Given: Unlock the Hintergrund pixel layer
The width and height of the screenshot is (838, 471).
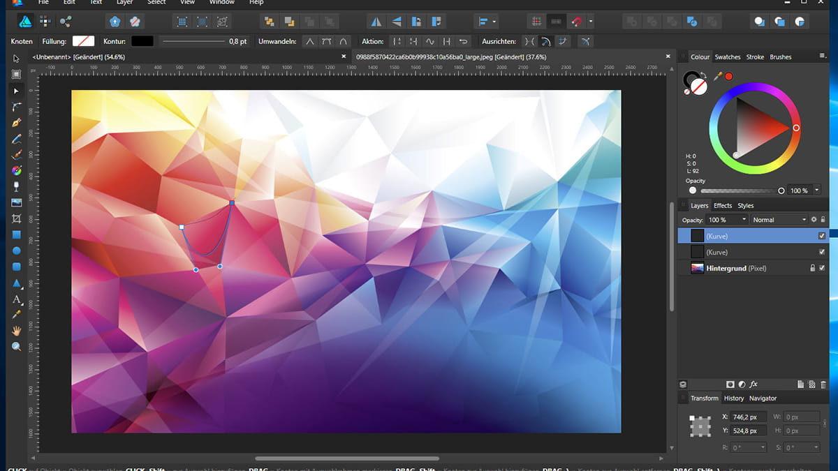Looking at the screenshot, I should [x=813, y=267].
